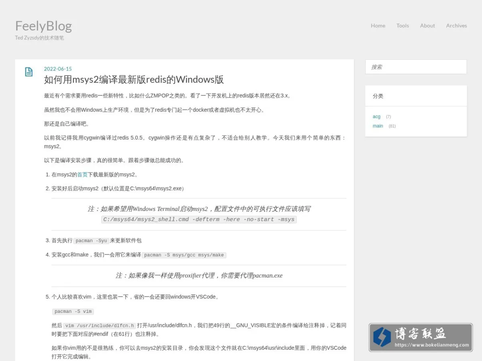Click the acg count (7)

pyautogui.click(x=388, y=117)
